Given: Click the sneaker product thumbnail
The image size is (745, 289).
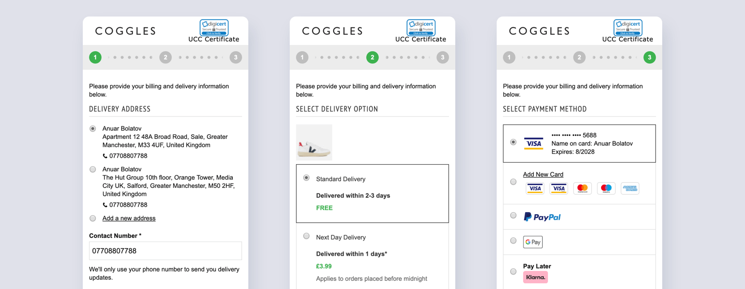Looking at the screenshot, I should pyautogui.click(x=314, y=142).
